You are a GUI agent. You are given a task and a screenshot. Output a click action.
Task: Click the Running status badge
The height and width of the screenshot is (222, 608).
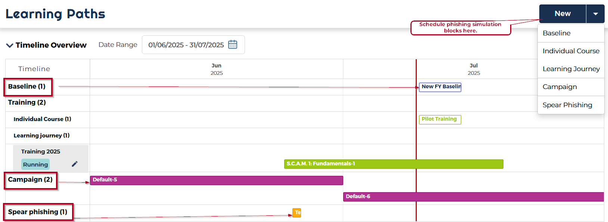(35, 164)
